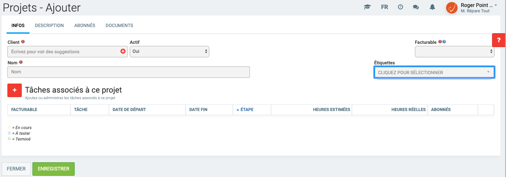Viewport: 506px width, 177px height.
Task: Expand the Étiquettes selector
Action: pos(434,72)
